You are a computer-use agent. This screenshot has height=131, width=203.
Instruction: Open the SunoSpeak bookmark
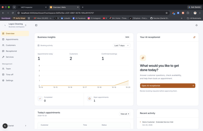tap(6, 18)
